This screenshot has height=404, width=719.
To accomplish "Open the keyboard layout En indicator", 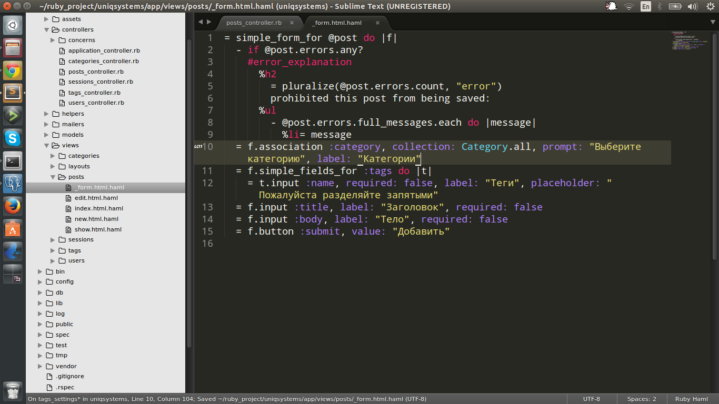I will click(645, 6).
